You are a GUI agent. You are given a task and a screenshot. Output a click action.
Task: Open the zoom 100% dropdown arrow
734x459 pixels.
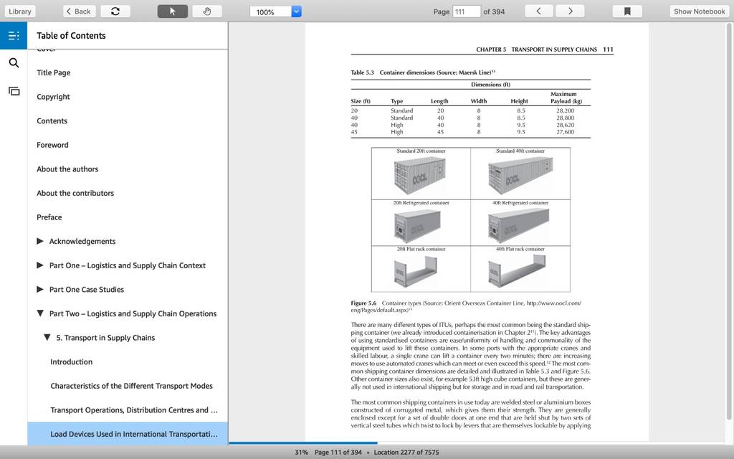pyautogui.click(x=296, y=11)
